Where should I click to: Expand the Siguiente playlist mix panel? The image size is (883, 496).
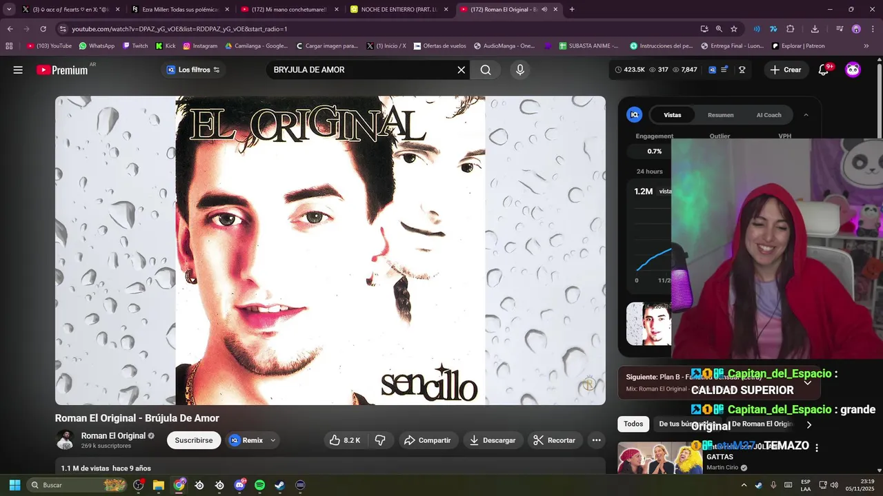[x=808, y=382]
